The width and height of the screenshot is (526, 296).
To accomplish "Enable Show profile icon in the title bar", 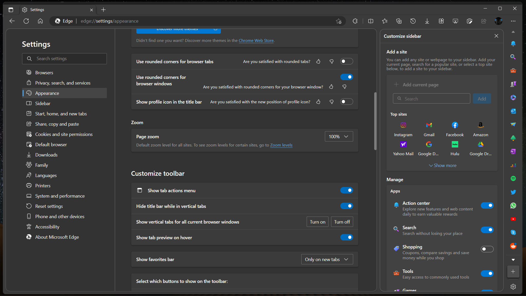I will click(x=347, y=101).
